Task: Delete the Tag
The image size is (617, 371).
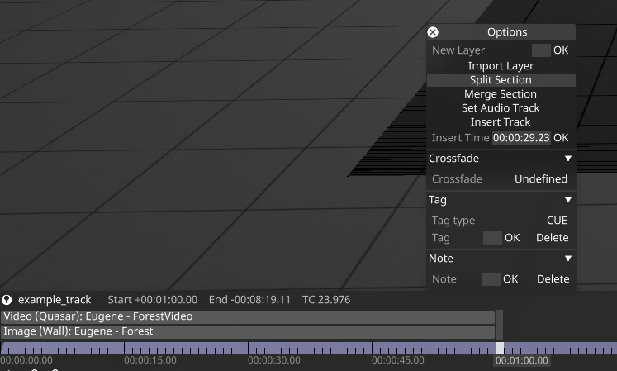Action: tap(553, 238)
